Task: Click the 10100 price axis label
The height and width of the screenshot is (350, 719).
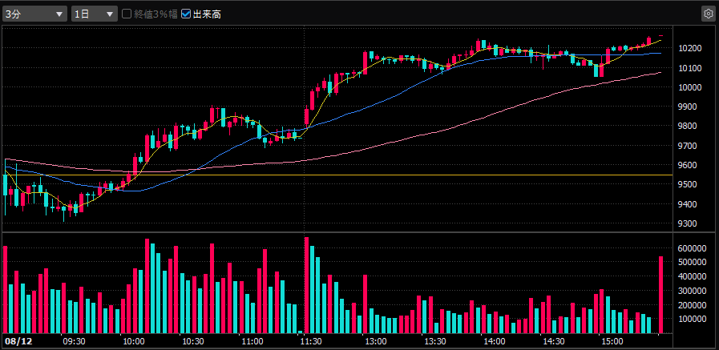Action: [x=692, y=68]
